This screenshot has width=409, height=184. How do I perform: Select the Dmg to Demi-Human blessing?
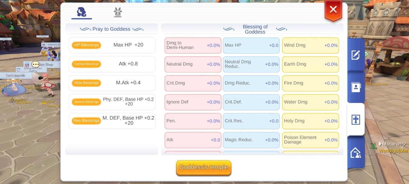(193, 45)
